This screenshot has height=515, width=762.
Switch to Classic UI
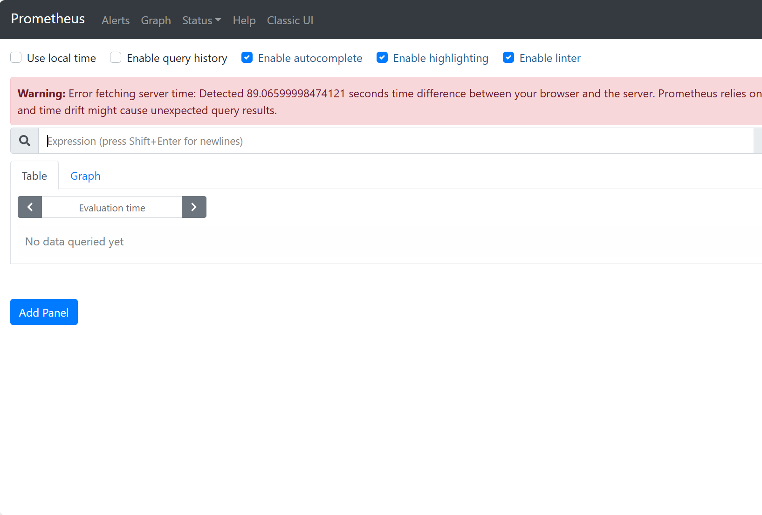[290, 20]
